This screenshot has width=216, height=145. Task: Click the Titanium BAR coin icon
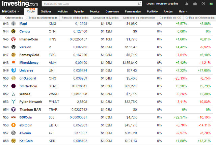(13, 110)
